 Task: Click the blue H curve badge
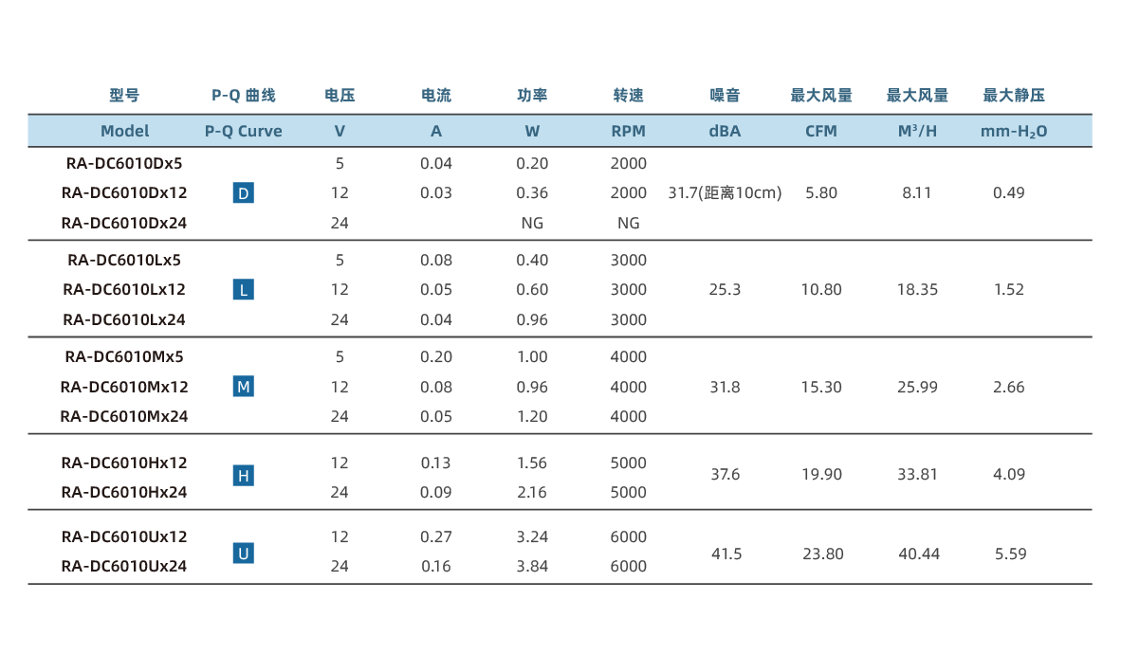(243, 476)
